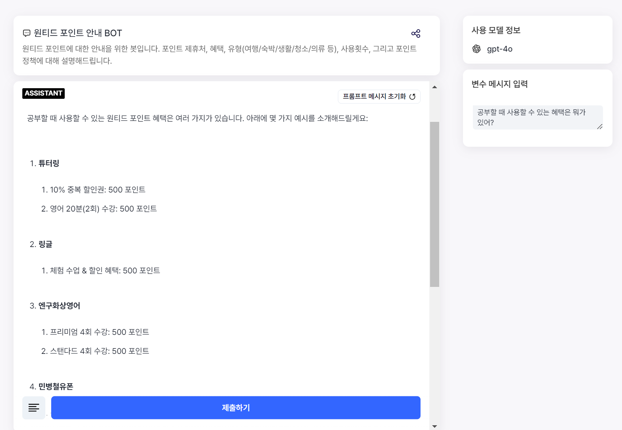Screen dimensions: 622x430
Task: Submit with the blue 제출하기 button
Action: (236, 408)
